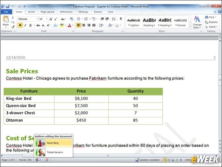Click the Numbering list icon
This screenshot has height=167, width=222.
(x=86, y=19)
